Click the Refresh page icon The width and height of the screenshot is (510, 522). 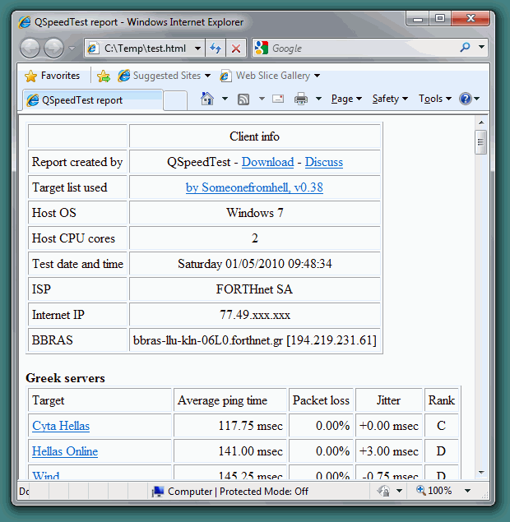coord(216,49)
